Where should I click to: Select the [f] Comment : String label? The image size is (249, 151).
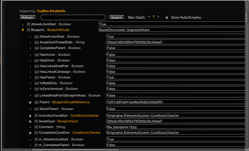click(50, 127)
